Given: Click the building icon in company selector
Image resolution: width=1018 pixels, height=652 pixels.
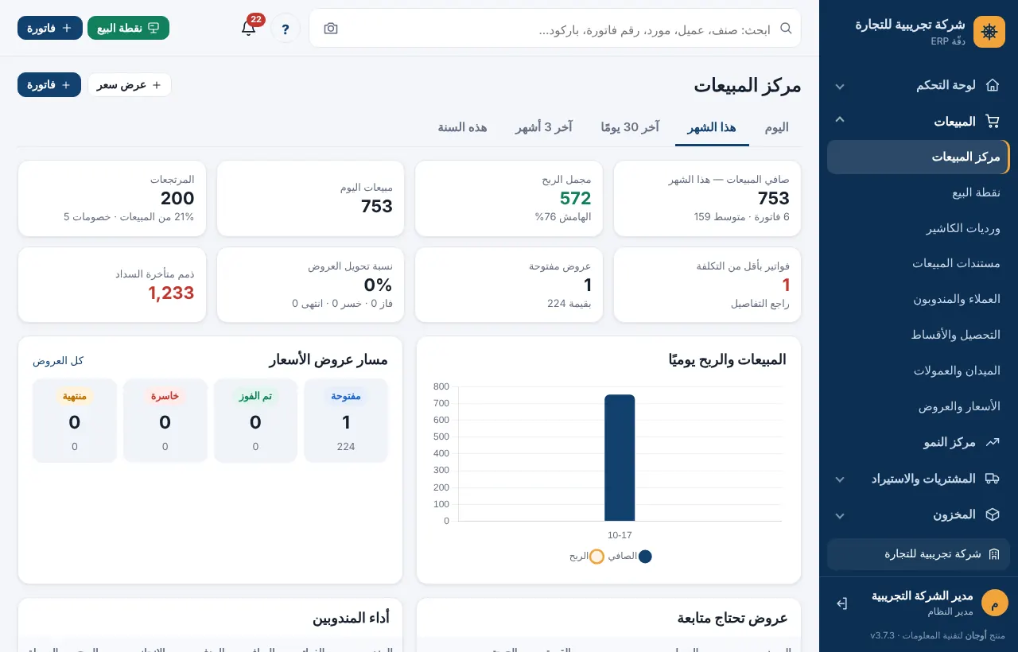Looking at the screenshot, I should [x=993, y=554].
